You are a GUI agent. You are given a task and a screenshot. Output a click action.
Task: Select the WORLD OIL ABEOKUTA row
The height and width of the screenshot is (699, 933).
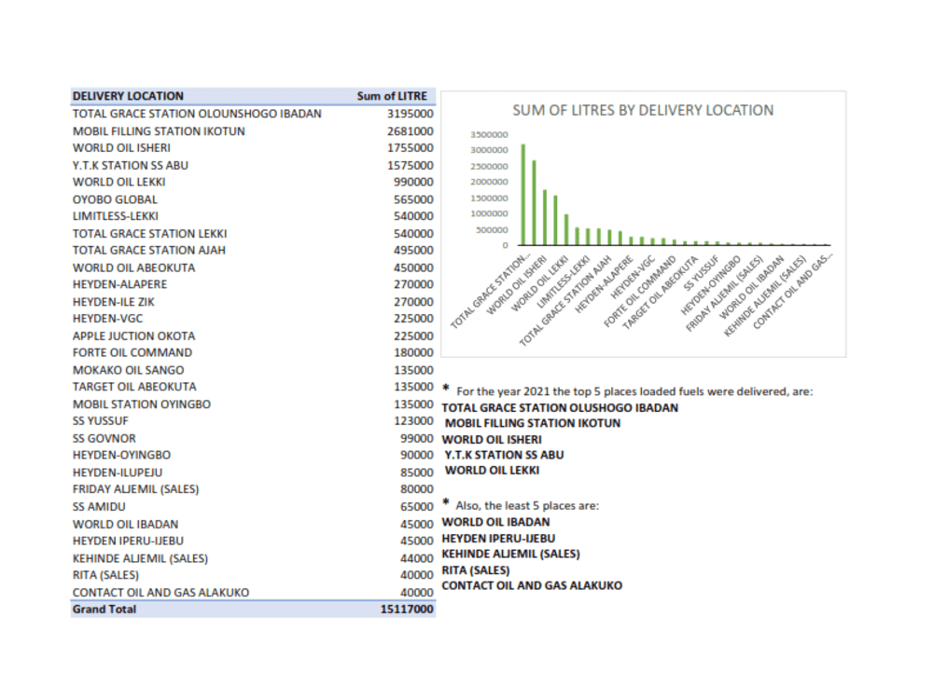click(x=253, y=268)
